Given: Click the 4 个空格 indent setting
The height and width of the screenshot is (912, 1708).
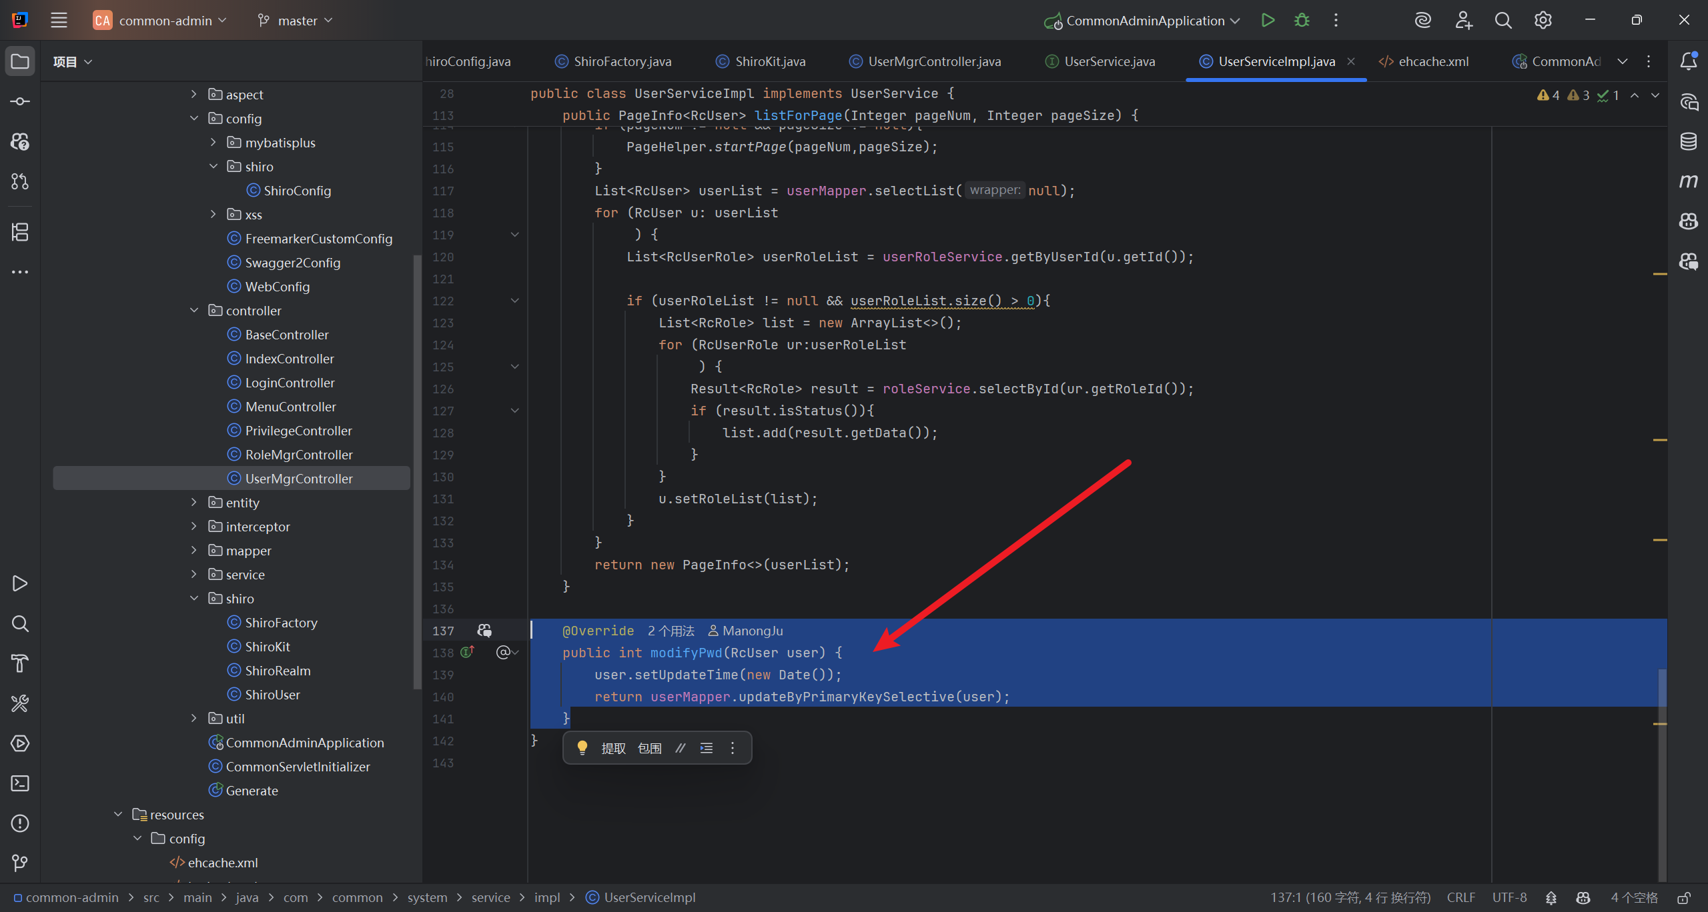Looking at the screenshot, I should click(x=1634, y=897).
